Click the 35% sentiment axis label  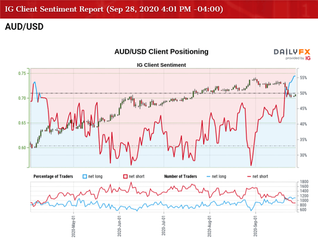click(x=303, y=139)
